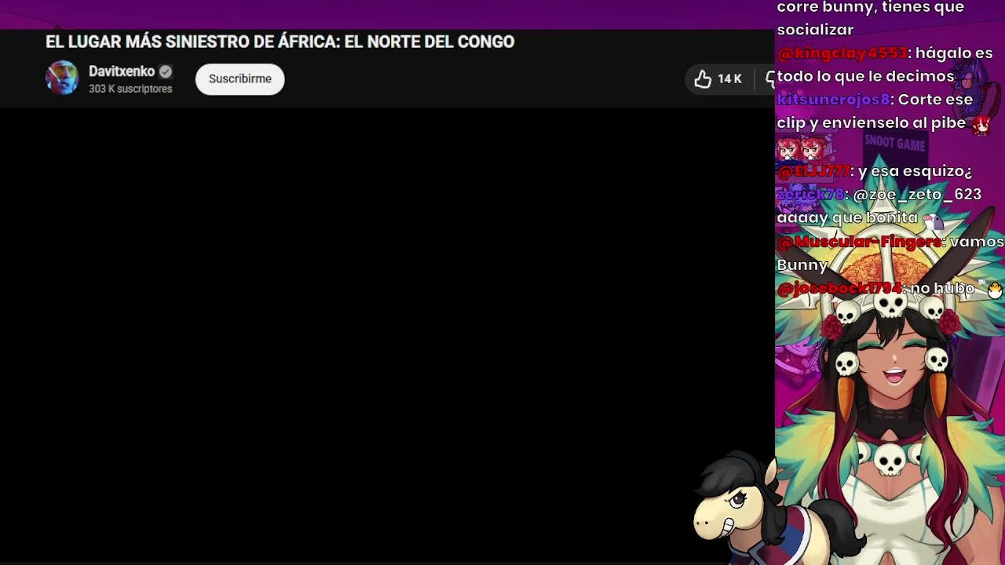
Task: Click the 303 K suscriptores text
Action: 130,89
